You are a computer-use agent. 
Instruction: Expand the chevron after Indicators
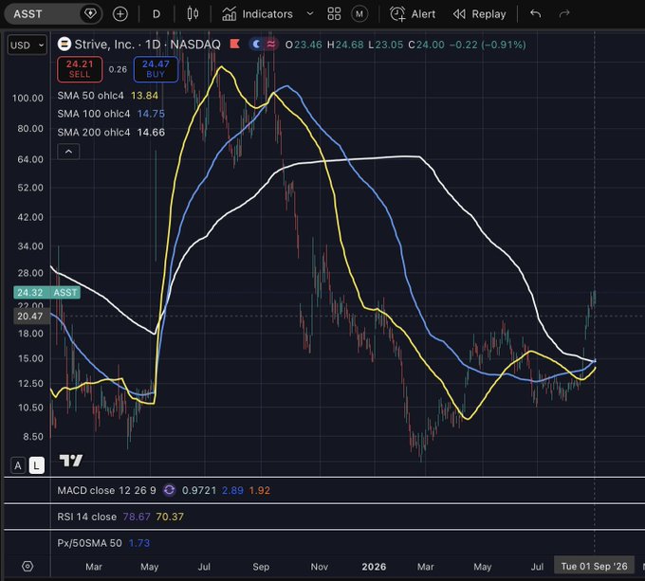coord(310,14)
